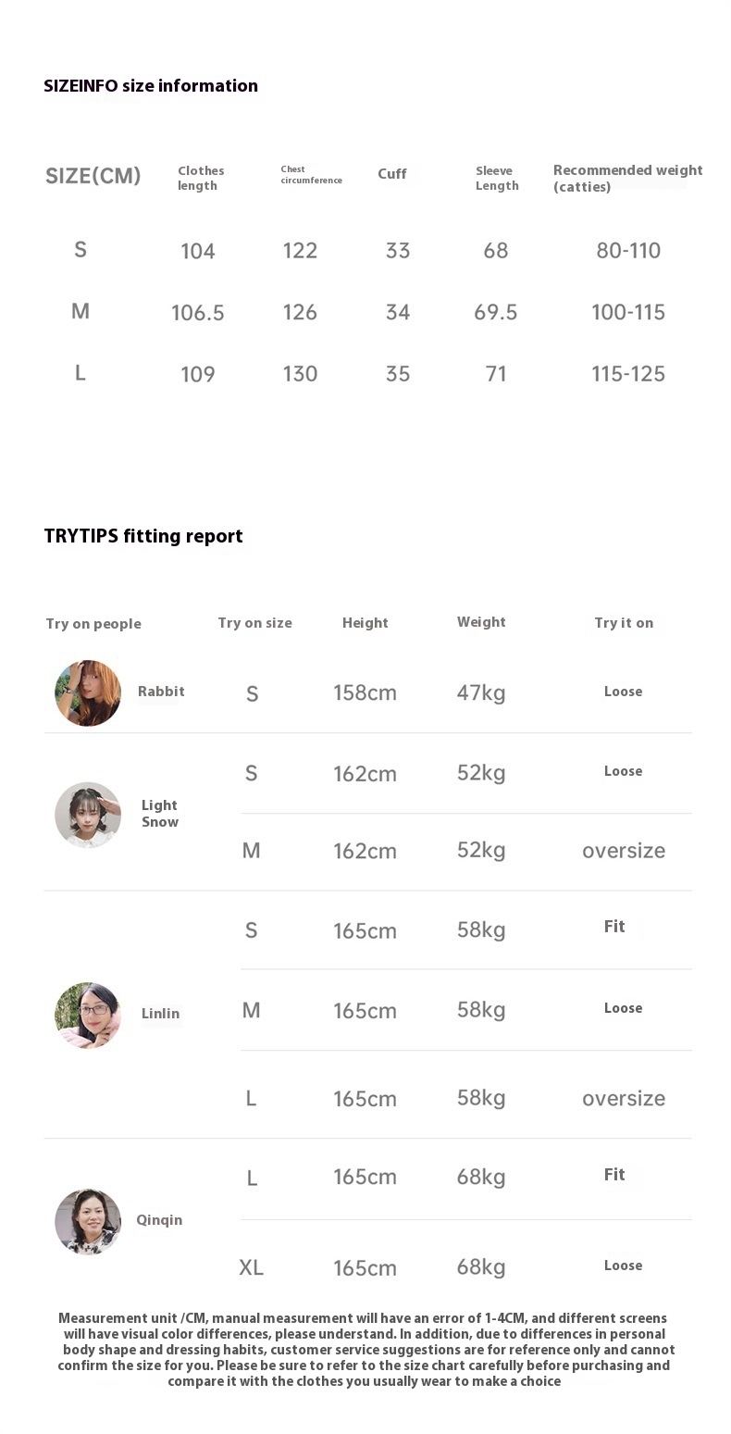Click the 115-125 recommended weight value

coord(628,374)
